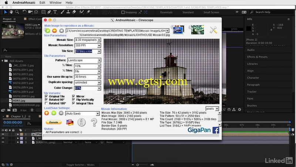Switch to the Small Screen workspace
296x167 pixels.
coord(211,12)
